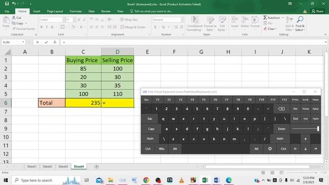Click the Cut scissors command
Screen dimensions: 329x185
click(16, 17)
